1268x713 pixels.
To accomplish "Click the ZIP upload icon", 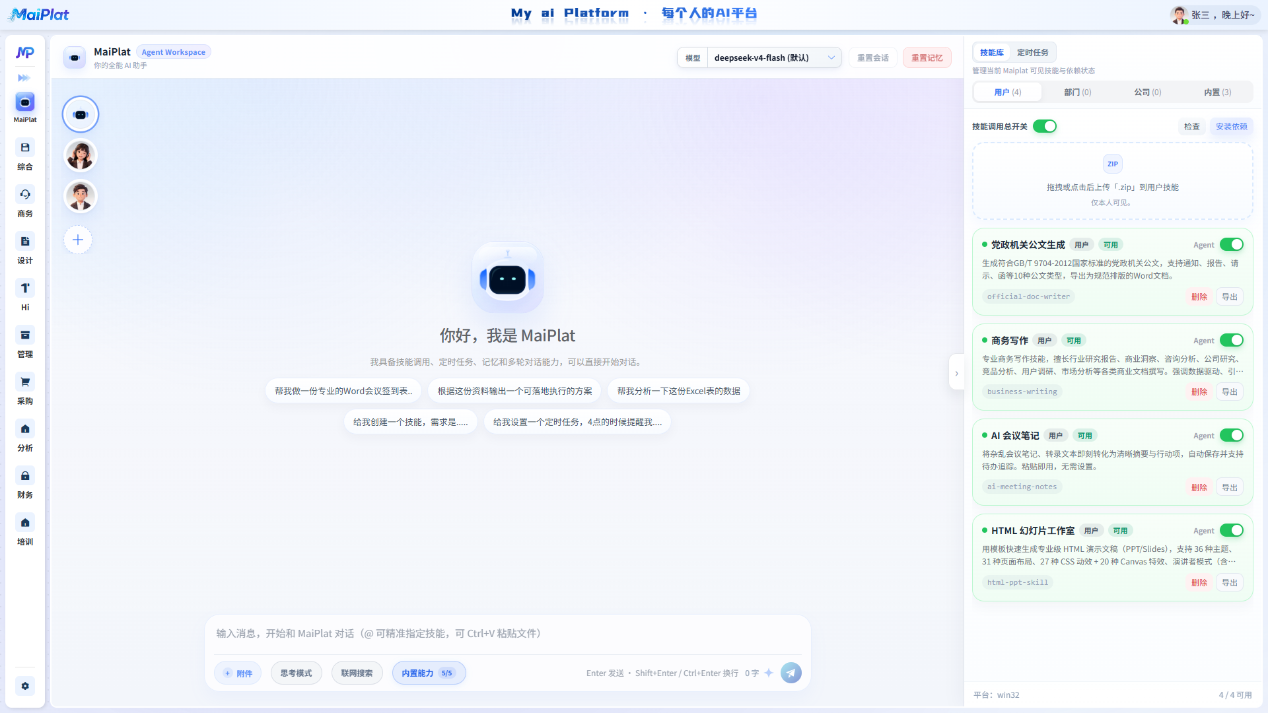I will 1113,164.
